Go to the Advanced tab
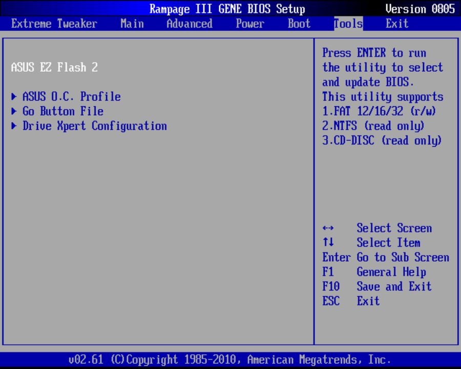 190,24
